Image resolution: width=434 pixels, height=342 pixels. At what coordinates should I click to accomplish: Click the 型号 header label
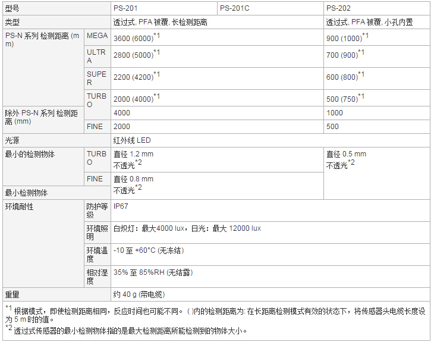click(x=12, y=8)
